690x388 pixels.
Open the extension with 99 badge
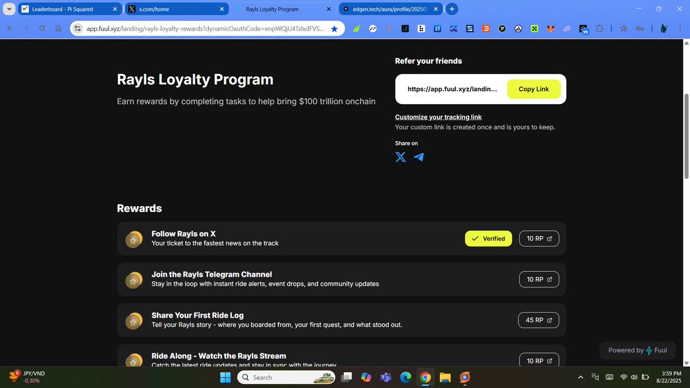pyautogui.click(x=584, y=29)
